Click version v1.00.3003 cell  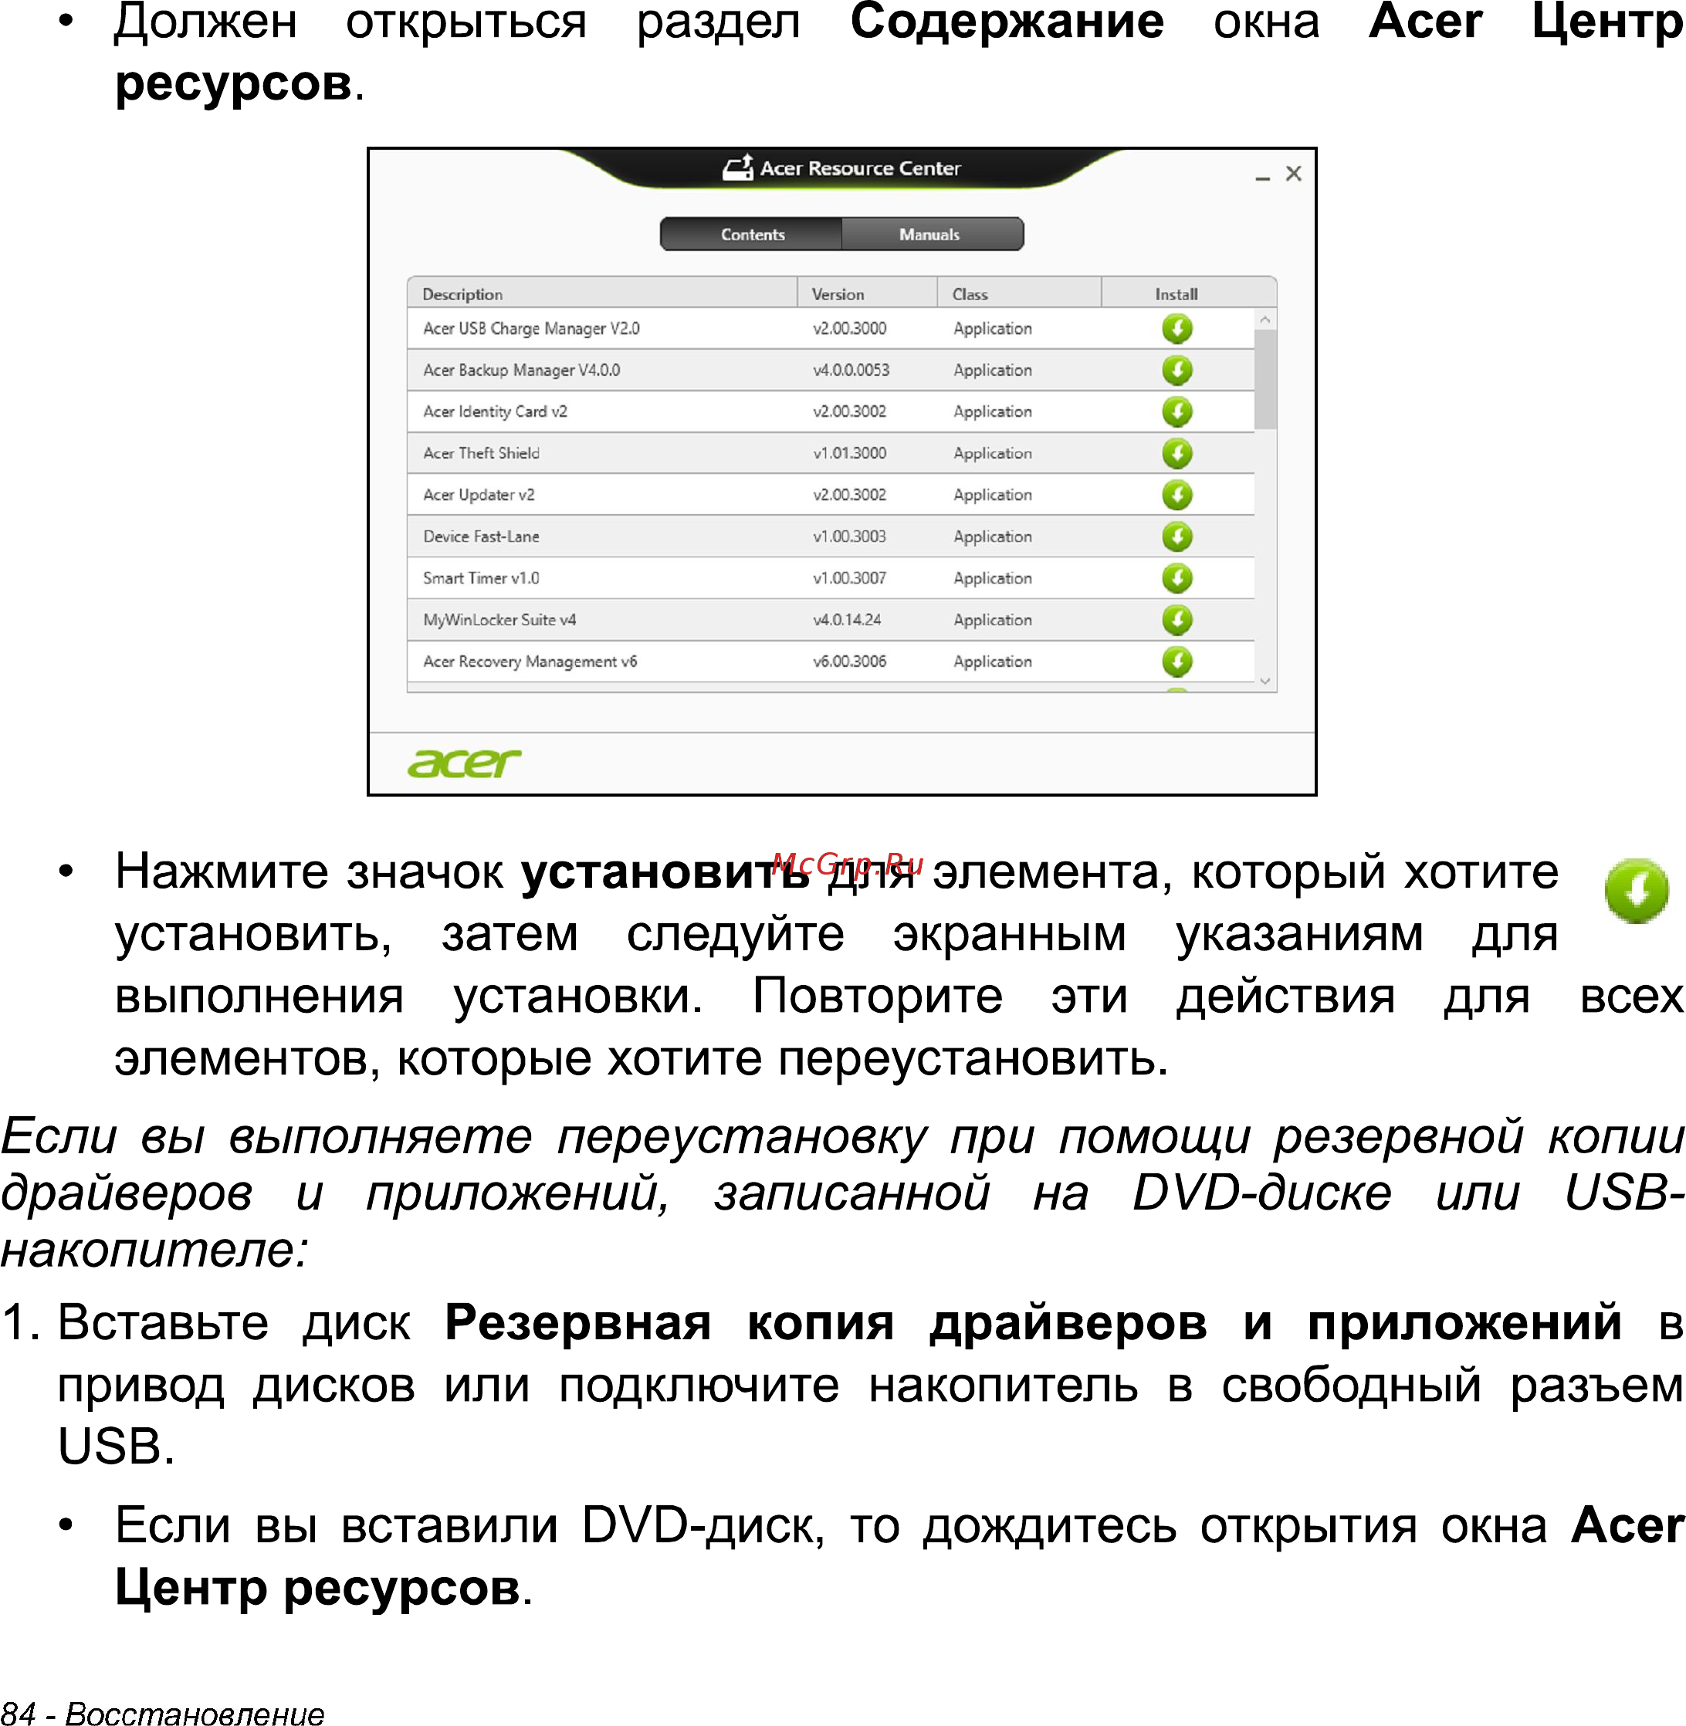coord(849,536)
